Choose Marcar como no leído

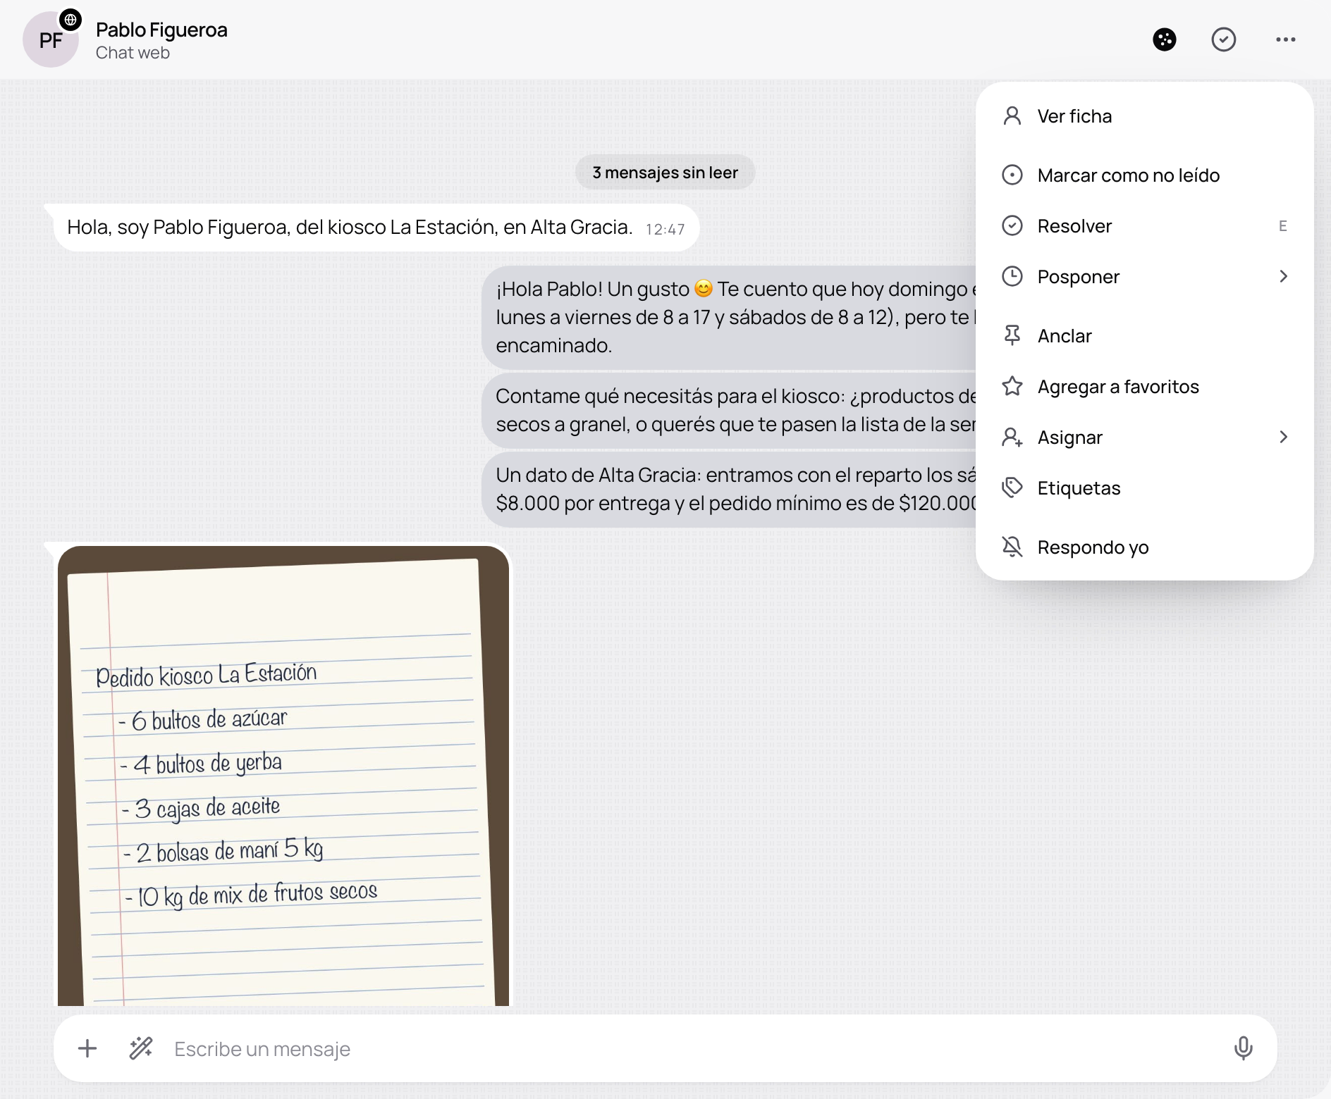pyautogui.click(x=1145, y=175)
